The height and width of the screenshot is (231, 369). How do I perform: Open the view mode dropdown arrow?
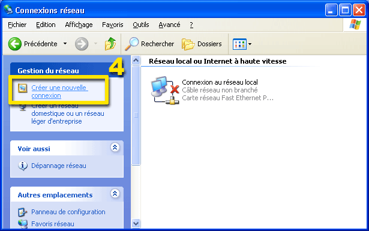250,44
